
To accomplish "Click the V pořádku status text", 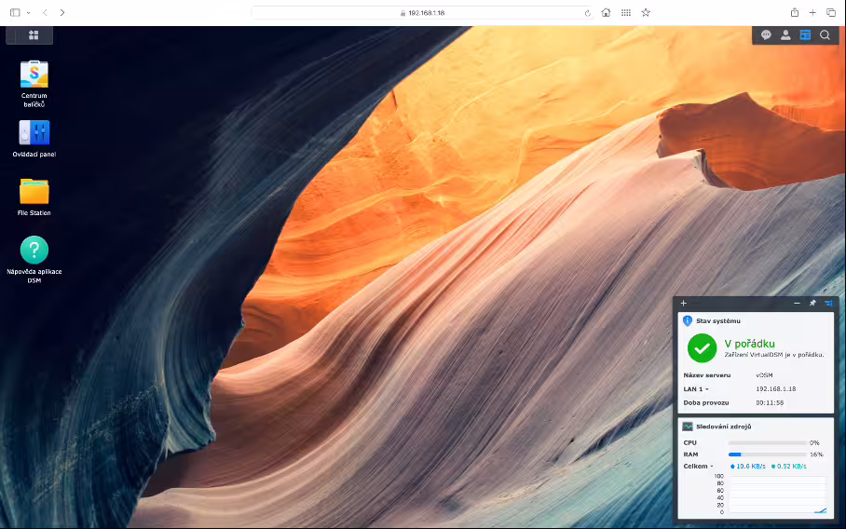I will pyautogui.click(x=749, y=344).
